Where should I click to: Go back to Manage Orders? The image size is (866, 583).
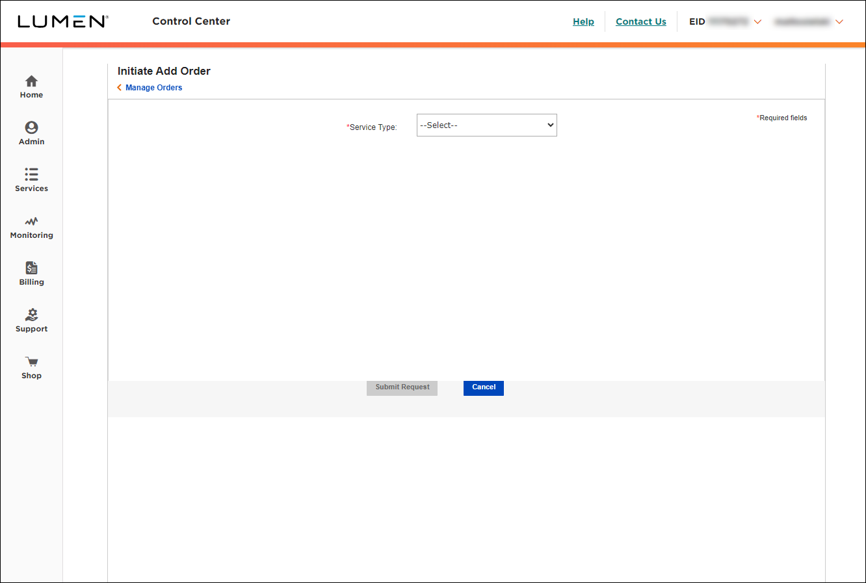(153, 88)
